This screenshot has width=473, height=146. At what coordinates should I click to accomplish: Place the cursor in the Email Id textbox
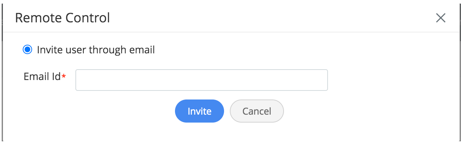tap(201, 80)
